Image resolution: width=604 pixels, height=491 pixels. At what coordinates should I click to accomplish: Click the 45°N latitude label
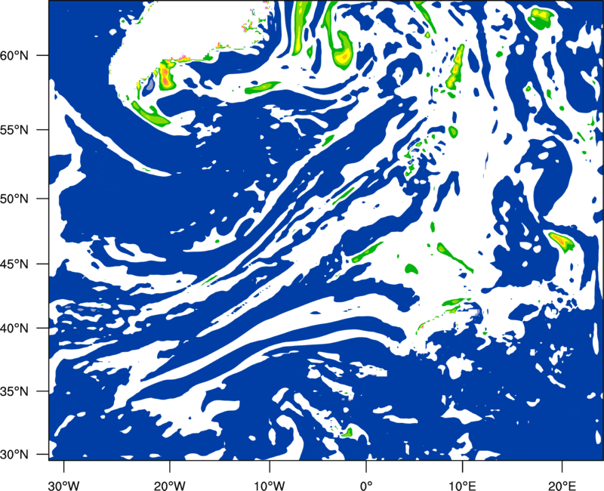point(14,264)
